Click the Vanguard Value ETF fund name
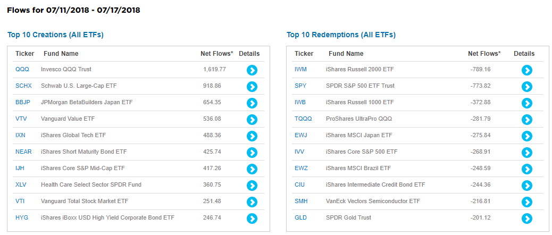The height and width of the screenshot is (235, 552). [x=68, y=119]
